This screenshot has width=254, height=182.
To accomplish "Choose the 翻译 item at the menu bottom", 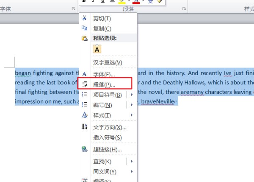I will click(102, 180).
